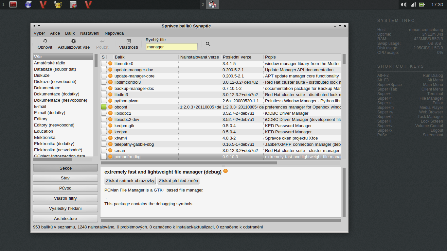Click the package list horizontal scrollbar
This screenshot has height=251, width=447.
(x=189, y=163)
